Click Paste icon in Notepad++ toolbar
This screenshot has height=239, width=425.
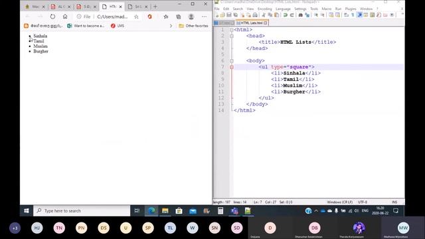tap(277, 15)
